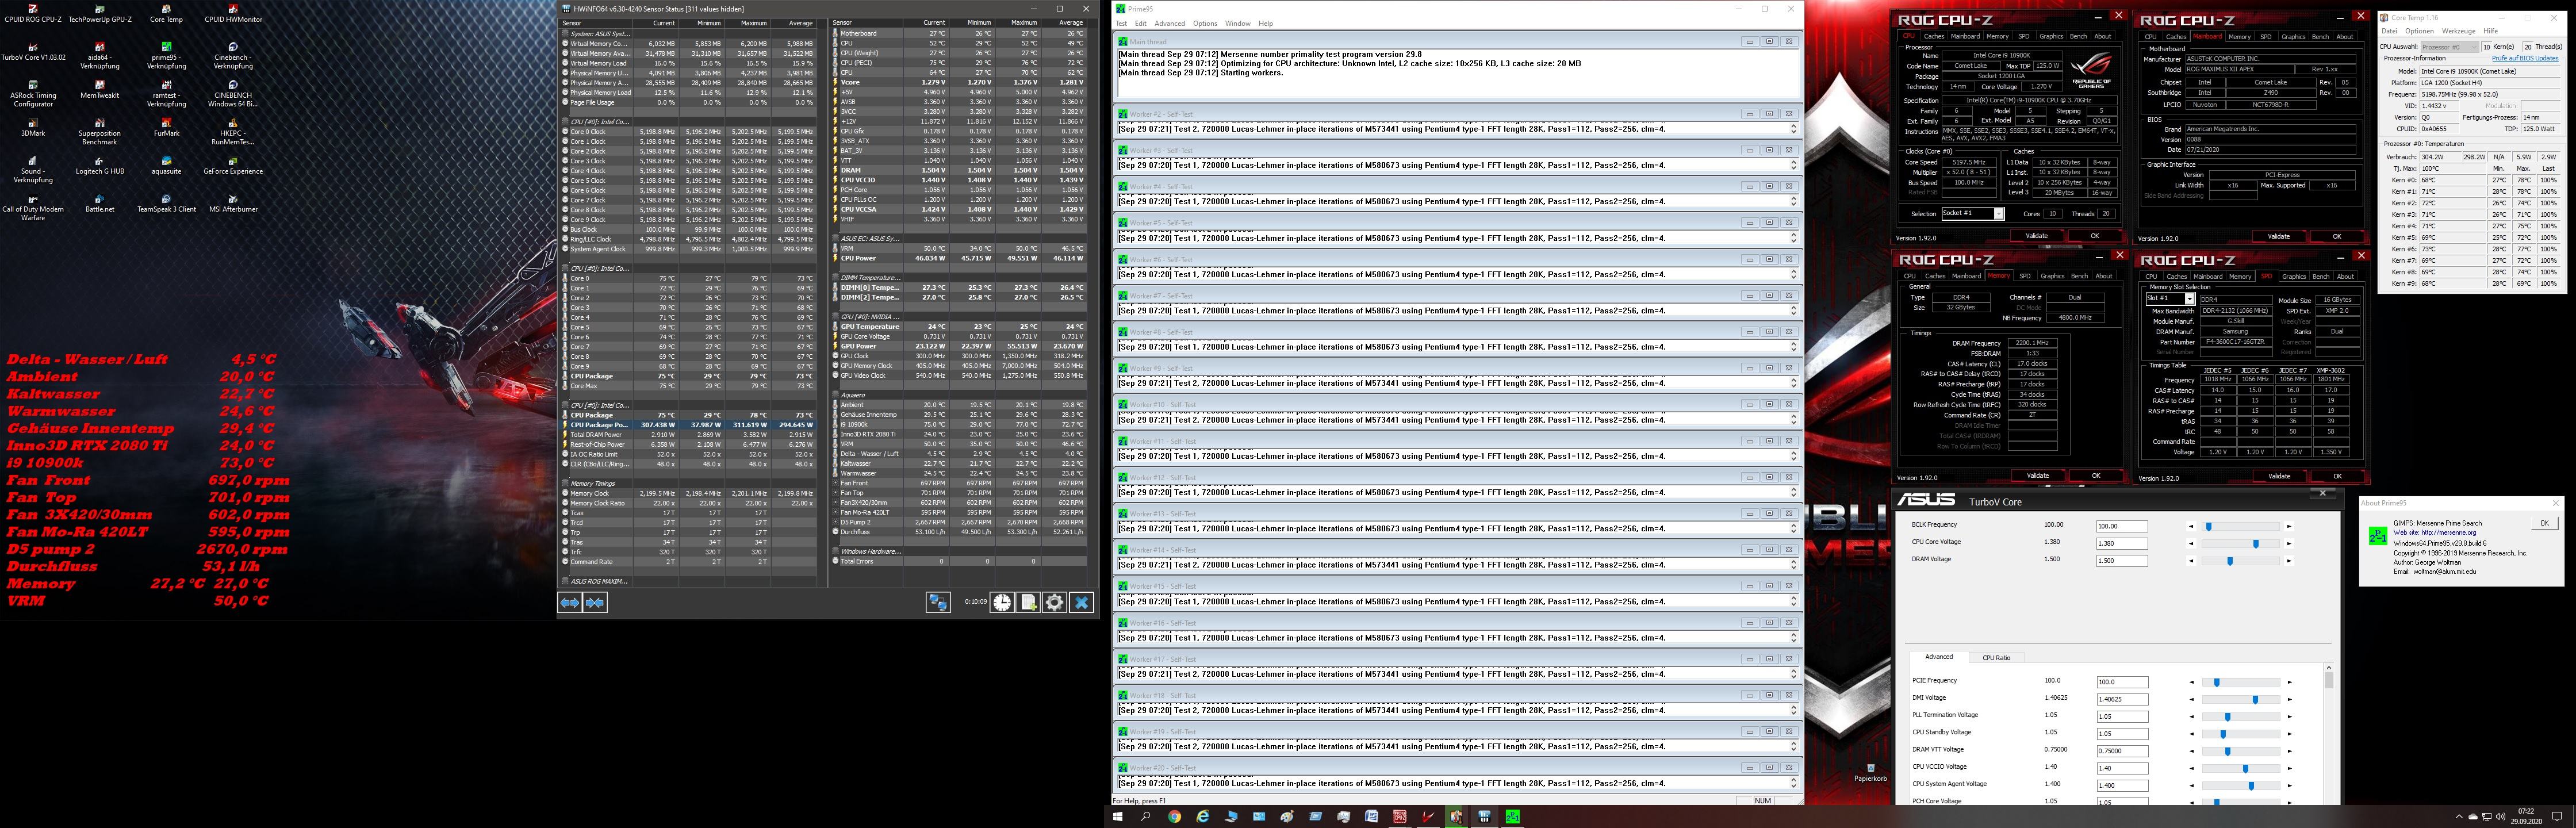Open the Advanced menu in Prime95
This screenshot has width=2576, height=828.
click(x=1169, y=23)
